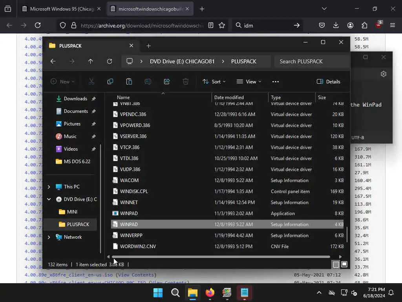Sort by Size column header

pos(322,98)
